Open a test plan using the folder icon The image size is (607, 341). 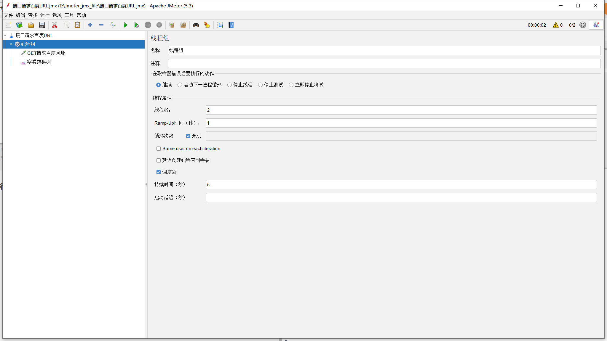coord(31,25)
